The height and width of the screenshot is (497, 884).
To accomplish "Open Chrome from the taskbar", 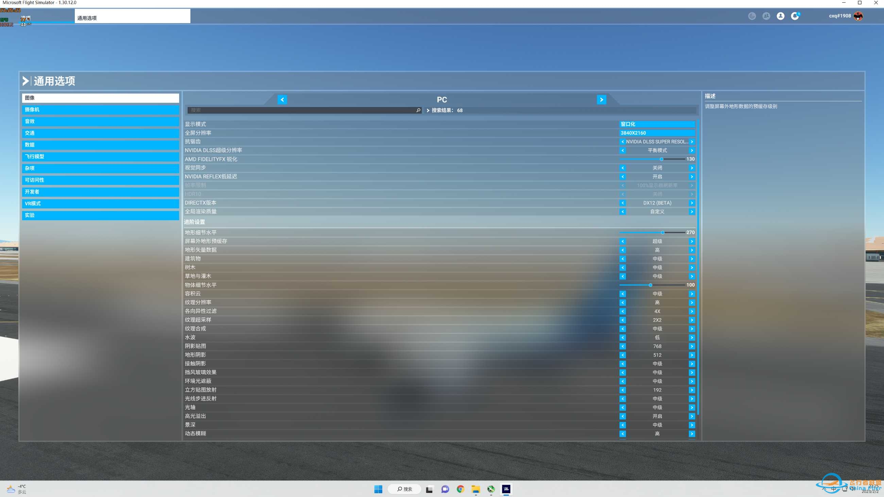I will 460,489.
